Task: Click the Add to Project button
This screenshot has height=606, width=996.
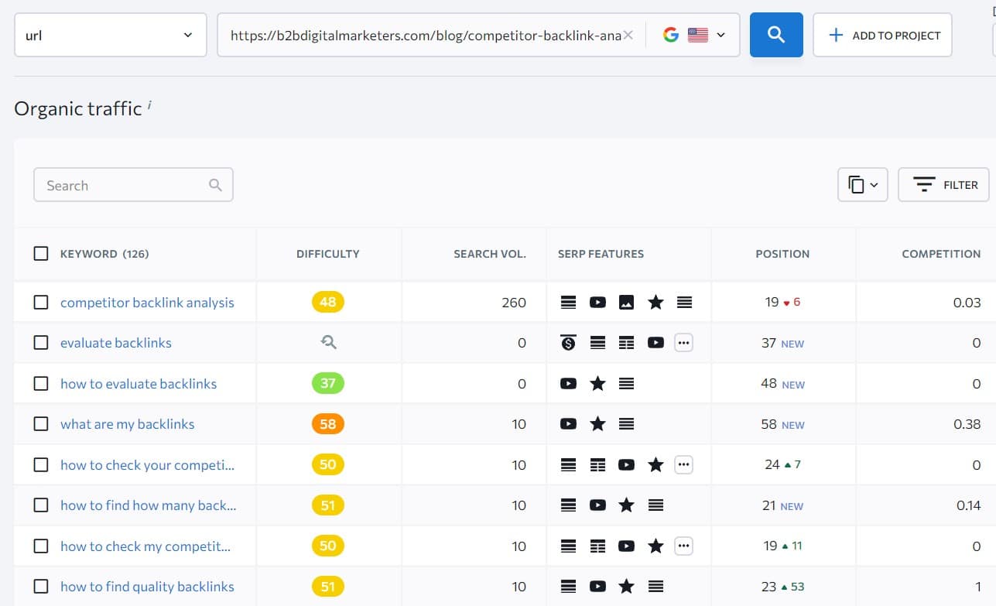Action: (882, 35)
